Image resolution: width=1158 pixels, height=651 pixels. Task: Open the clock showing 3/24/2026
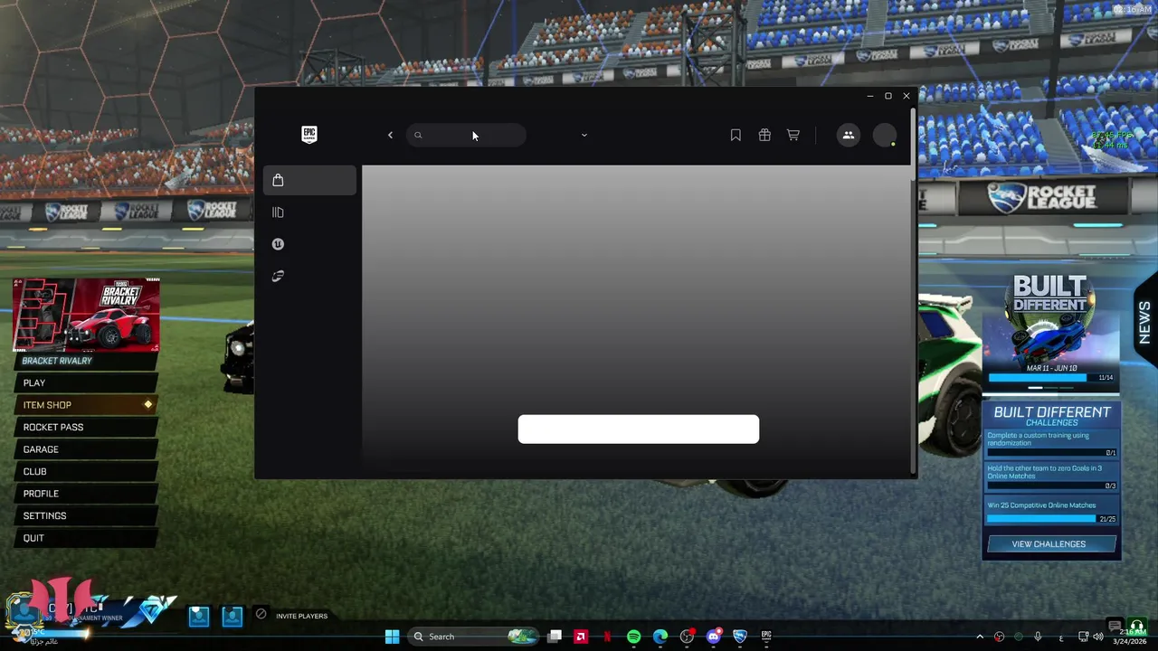[x=1132, y=637]
